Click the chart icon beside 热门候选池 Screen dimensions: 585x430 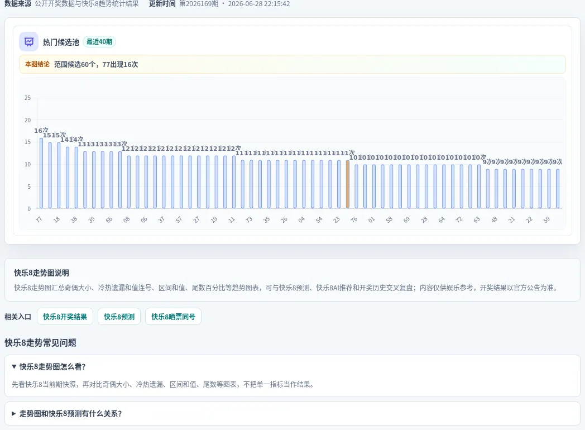click(x=28, y=42)
